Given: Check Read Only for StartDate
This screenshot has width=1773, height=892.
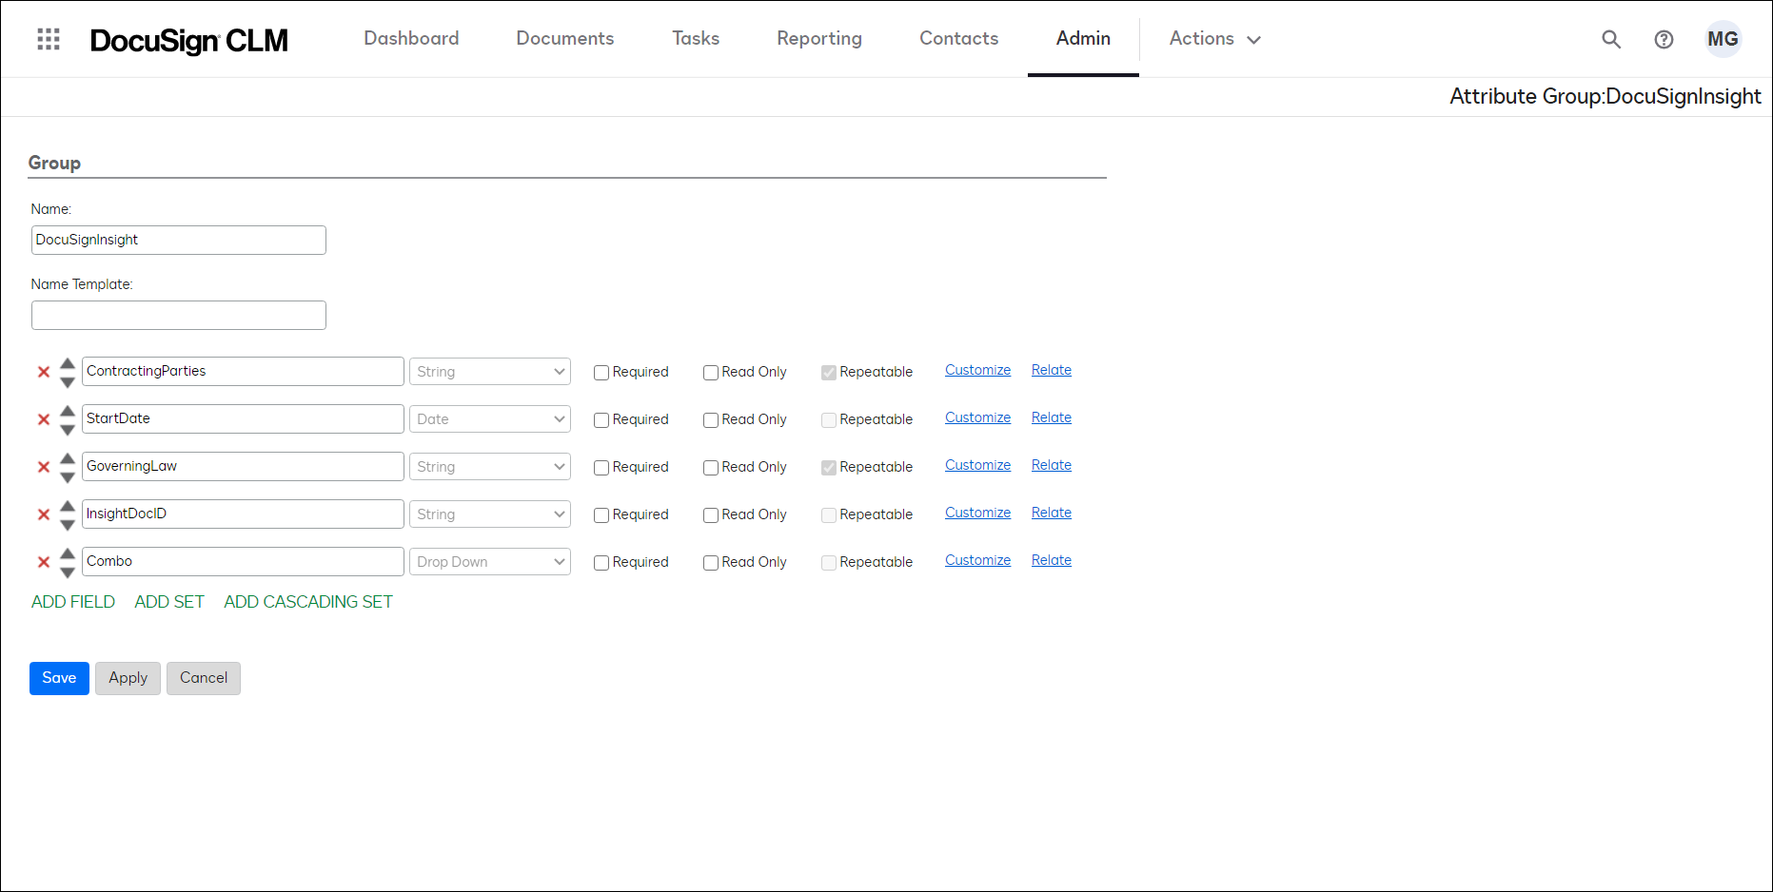Looking at the screenshot, I should (711, 420).
